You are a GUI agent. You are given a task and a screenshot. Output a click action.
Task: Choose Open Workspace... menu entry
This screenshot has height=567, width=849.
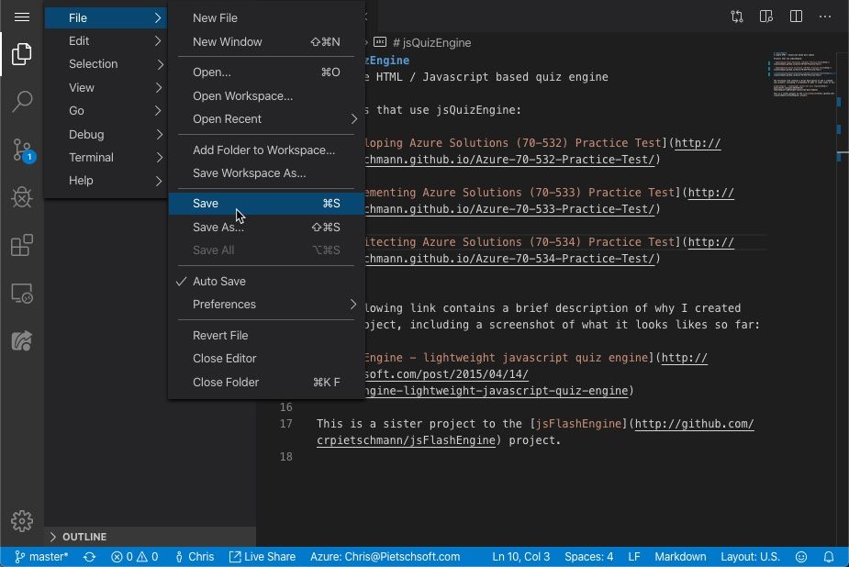click(x=266, y=95)
